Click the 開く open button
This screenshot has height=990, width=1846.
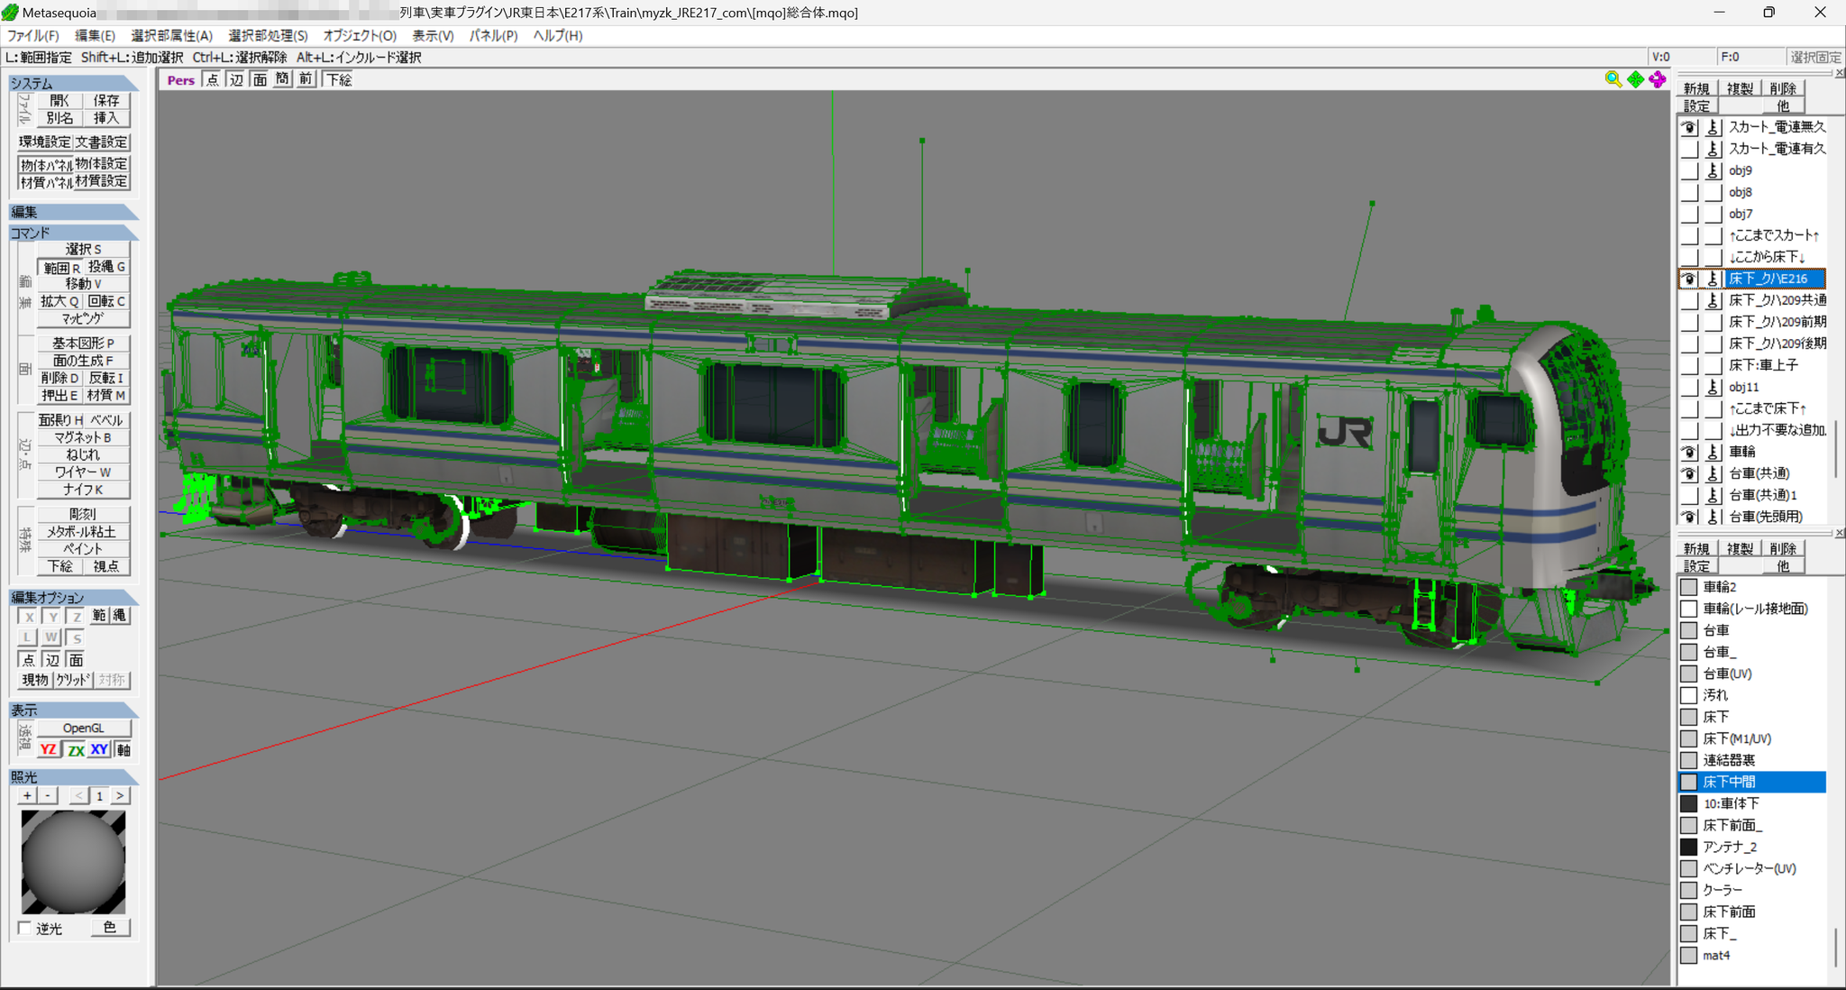pyautogui.click(x=59, y=100)
